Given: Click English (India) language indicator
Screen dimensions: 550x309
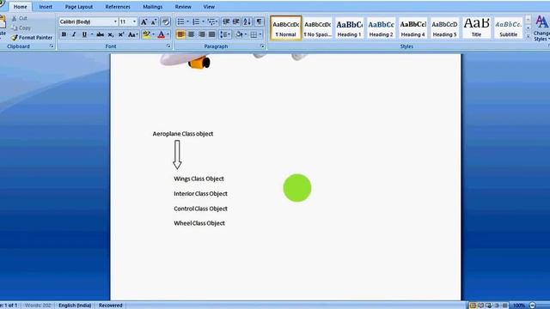Looking at the screenshot, I should coord(75,306).
